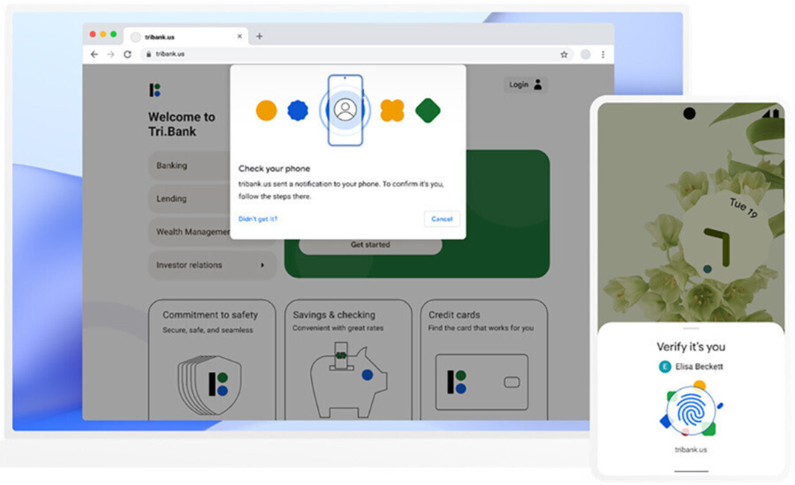This screenshot has width=795, height=485.
Task: Cancel the phone verification dialog
Action: pos(442,219)
